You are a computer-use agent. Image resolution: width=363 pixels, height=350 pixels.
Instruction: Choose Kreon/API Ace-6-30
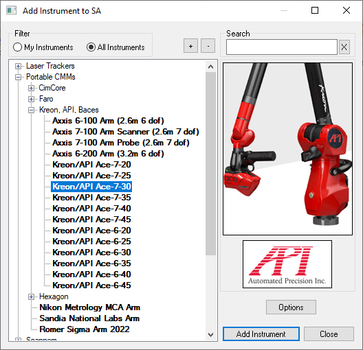pyautogui.click(x=91, y=253)
